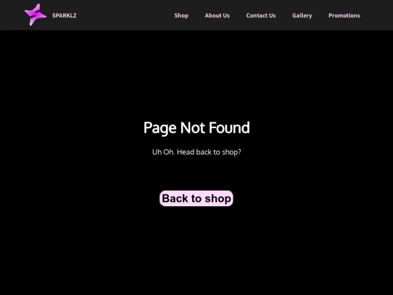The width and height of the screenshot is (393, 295).
Task: Select About Us in the header menu
Action: (x=217, y=15)
